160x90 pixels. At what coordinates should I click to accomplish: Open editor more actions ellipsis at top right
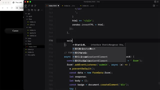coord(157,5)
